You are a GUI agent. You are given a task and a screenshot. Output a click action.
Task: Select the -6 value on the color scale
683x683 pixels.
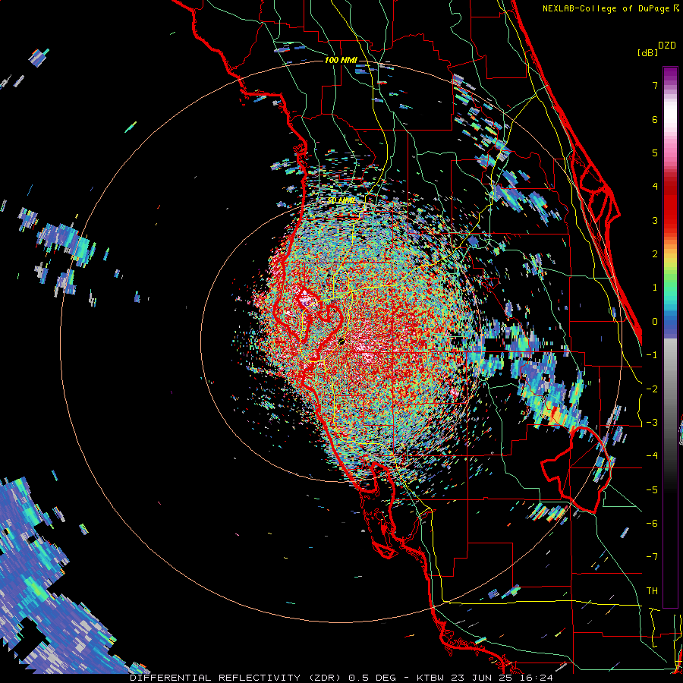pos(652,524)
